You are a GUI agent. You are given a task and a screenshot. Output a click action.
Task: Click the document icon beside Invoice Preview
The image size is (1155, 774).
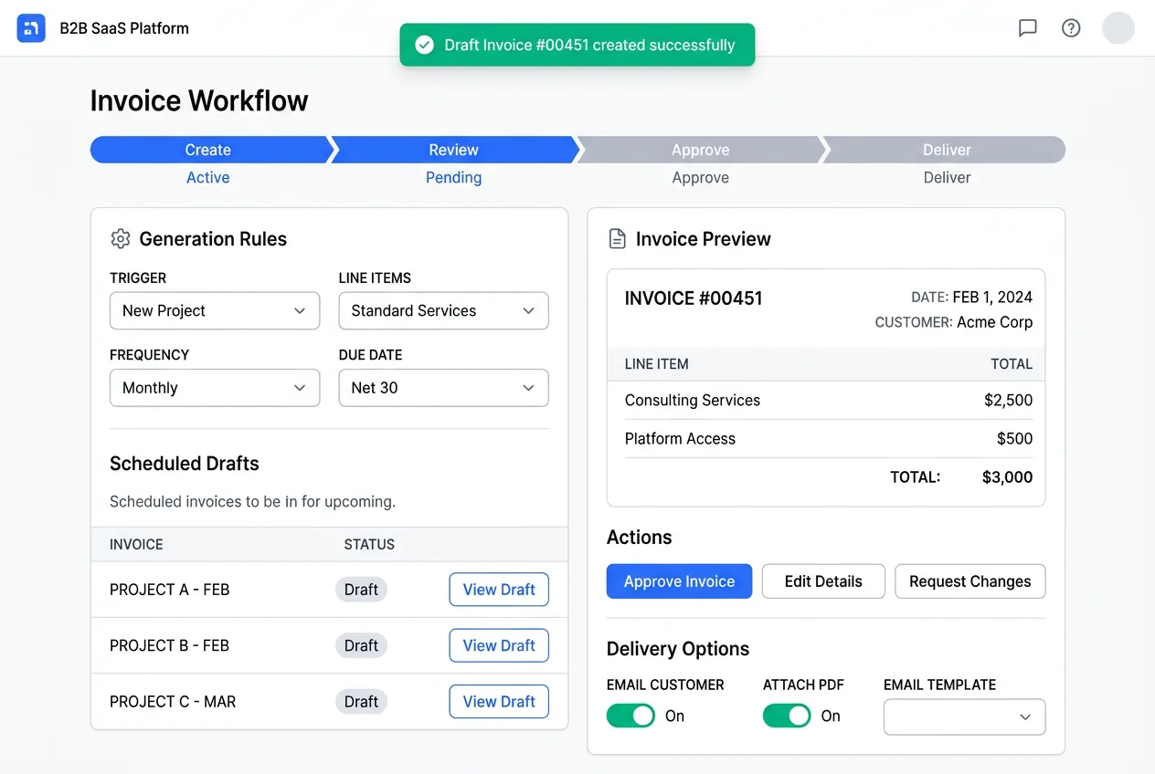(617, 238)
